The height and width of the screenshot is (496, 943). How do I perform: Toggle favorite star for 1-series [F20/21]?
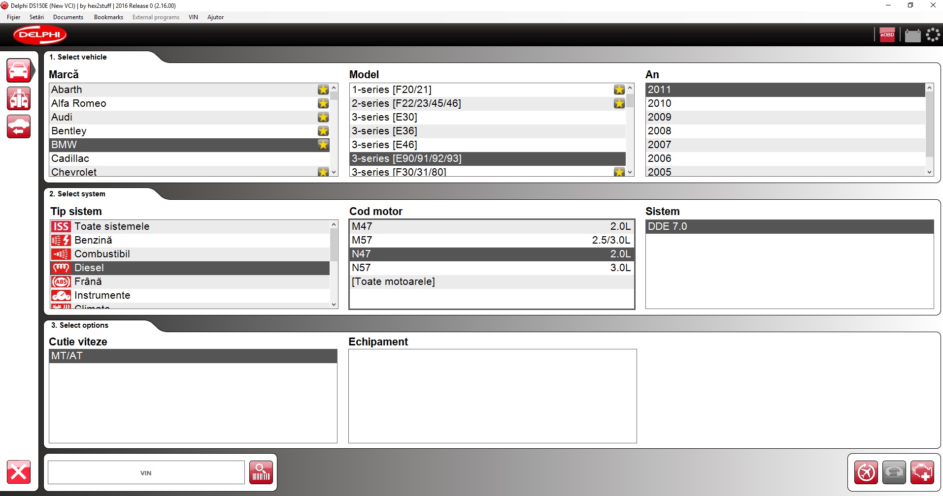pyautogui.click(x=619, y=90)
